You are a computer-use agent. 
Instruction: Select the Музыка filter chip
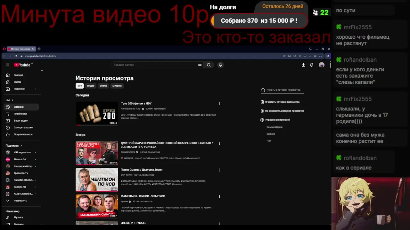pos(117,86)
